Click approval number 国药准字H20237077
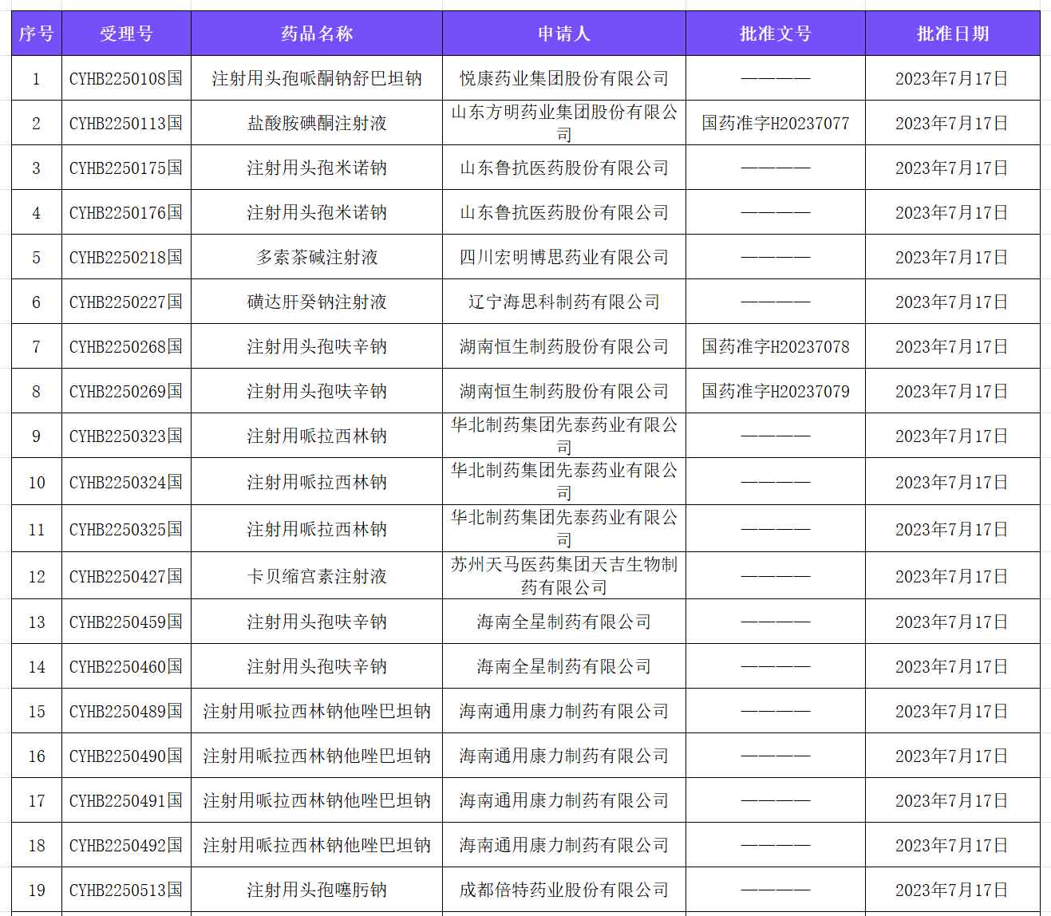The width and height of the screenshot is (1051, 916). tap(775, 123)
